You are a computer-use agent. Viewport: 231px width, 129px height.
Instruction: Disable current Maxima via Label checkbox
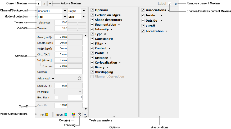click(169, 4)
